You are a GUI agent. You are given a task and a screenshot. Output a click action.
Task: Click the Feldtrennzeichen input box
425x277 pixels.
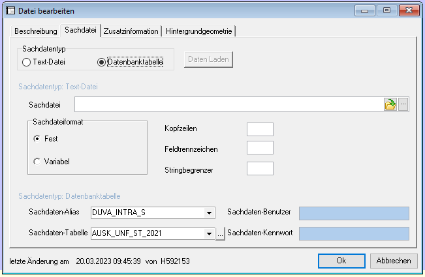260,149
